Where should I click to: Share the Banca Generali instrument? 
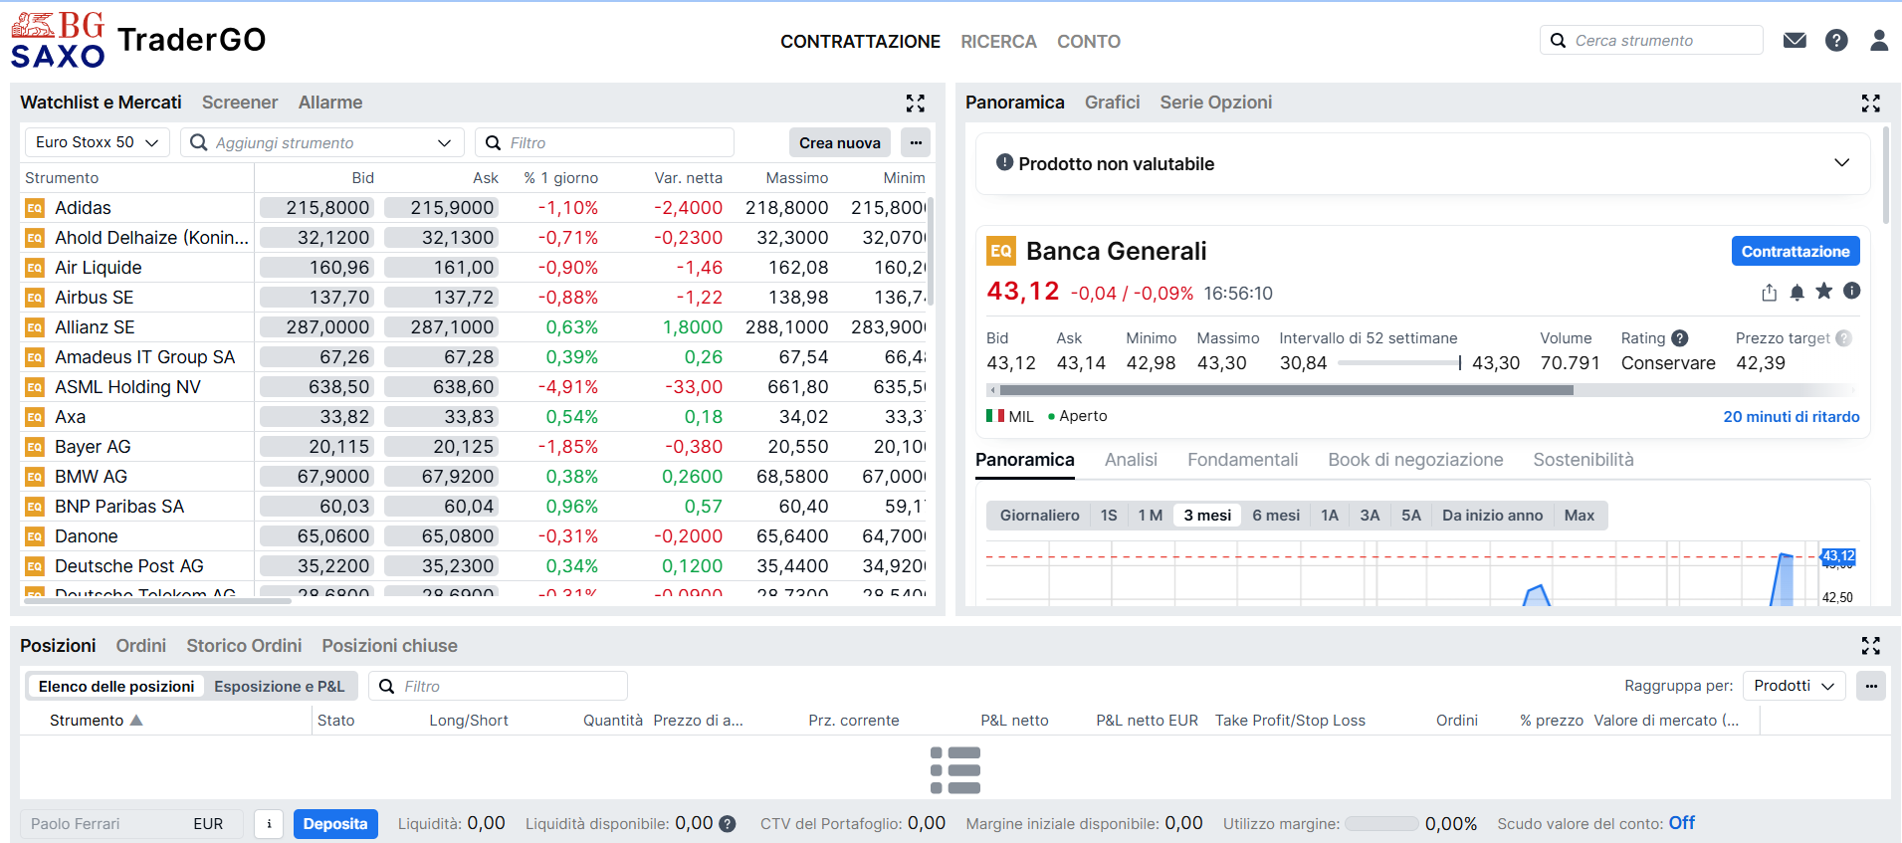1769,292
